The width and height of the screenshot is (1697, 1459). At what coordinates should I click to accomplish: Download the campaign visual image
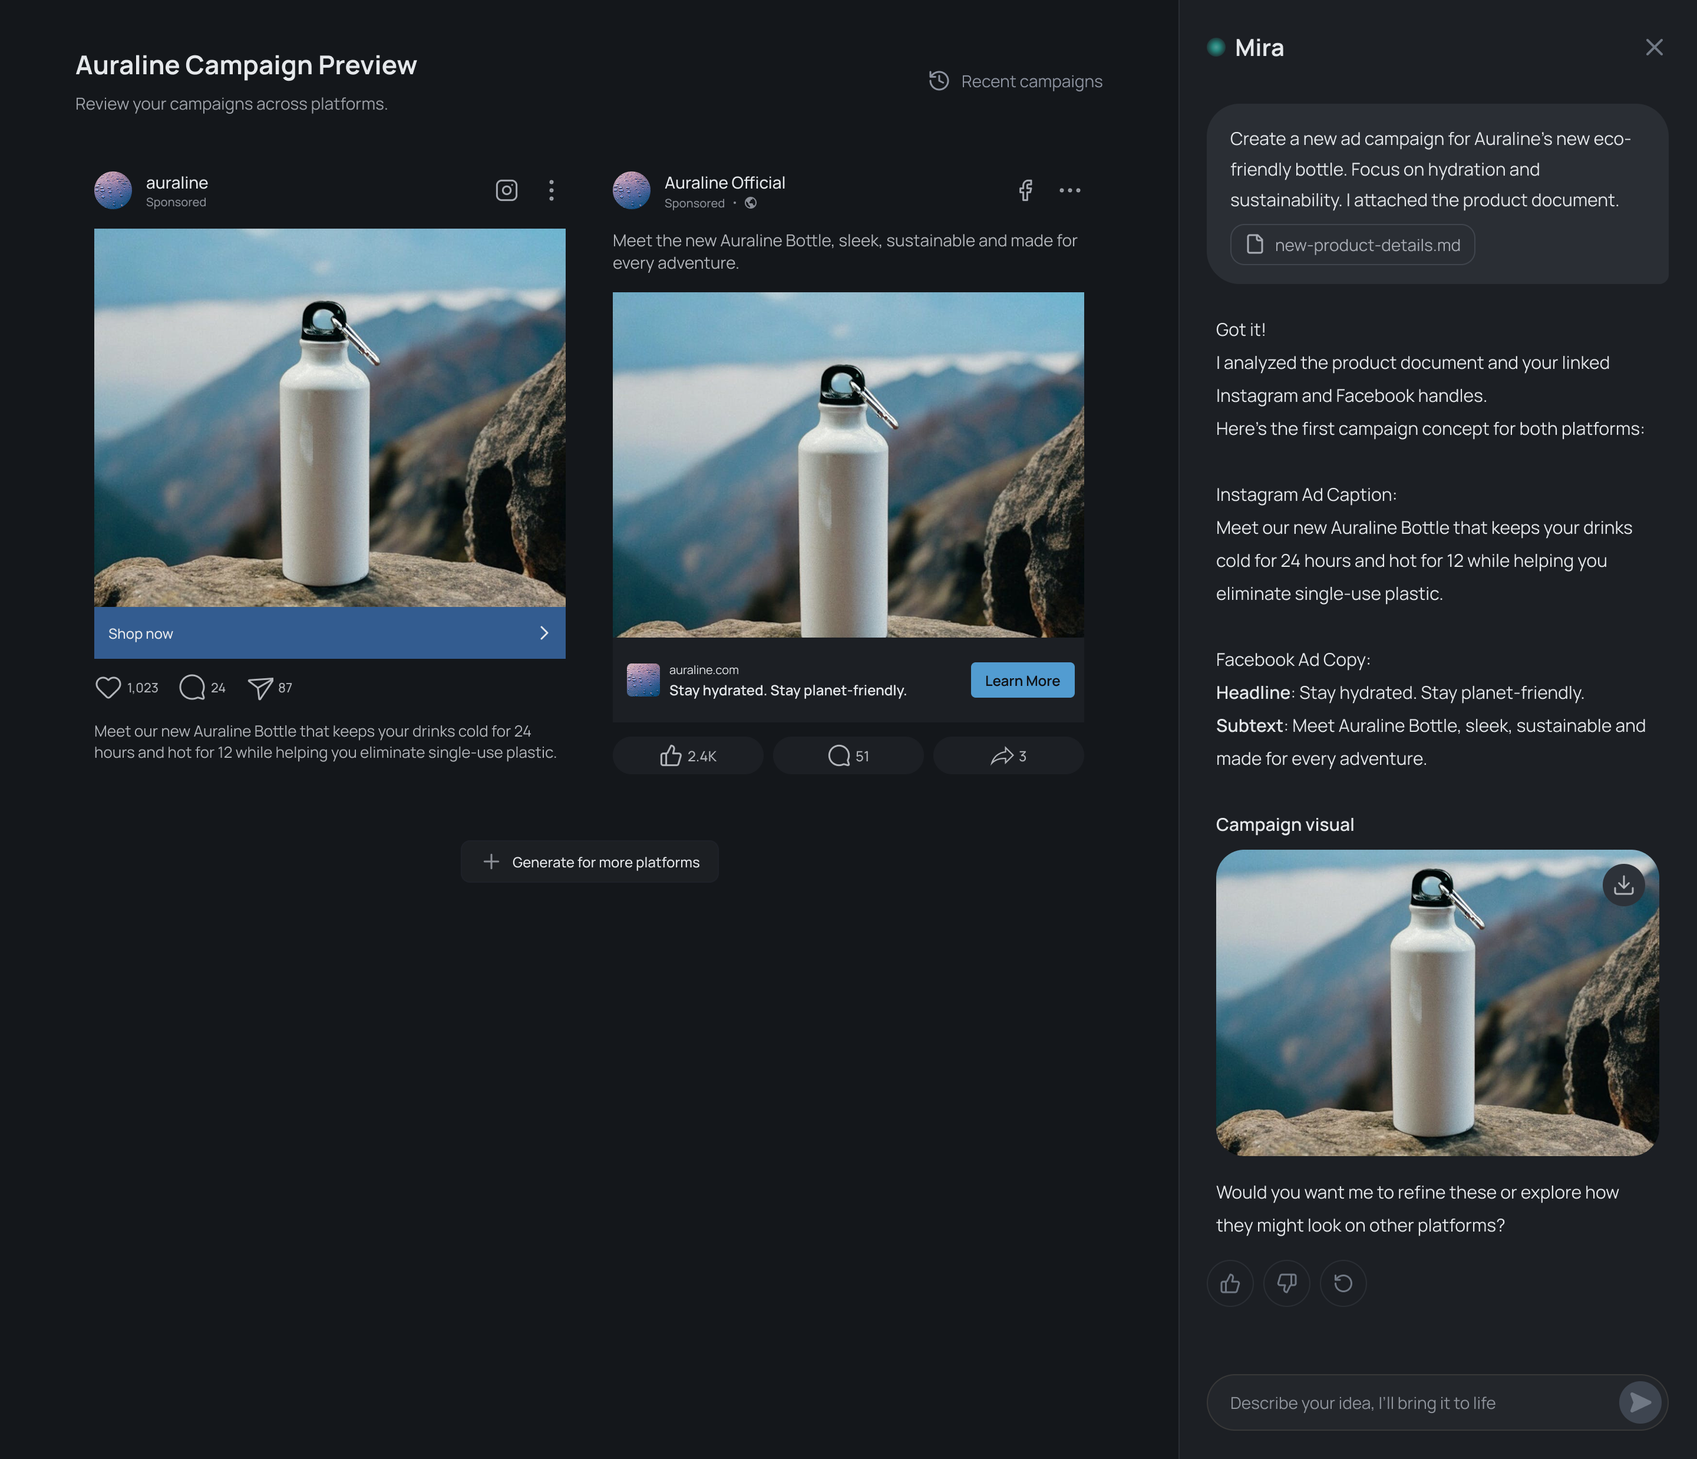point(1623,884)
